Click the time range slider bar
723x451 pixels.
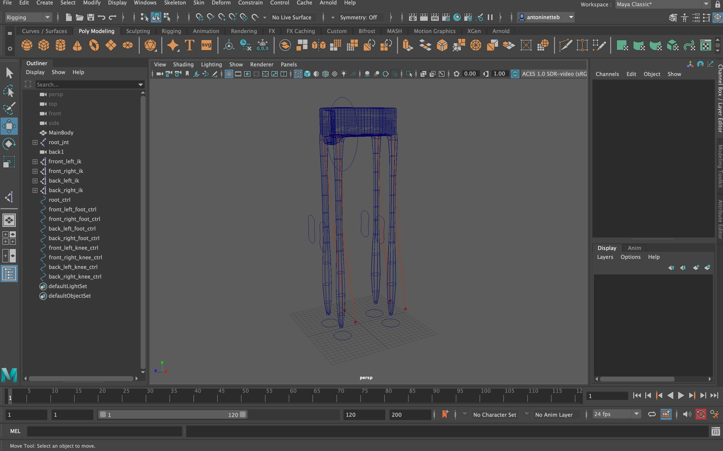pos(173,415)
